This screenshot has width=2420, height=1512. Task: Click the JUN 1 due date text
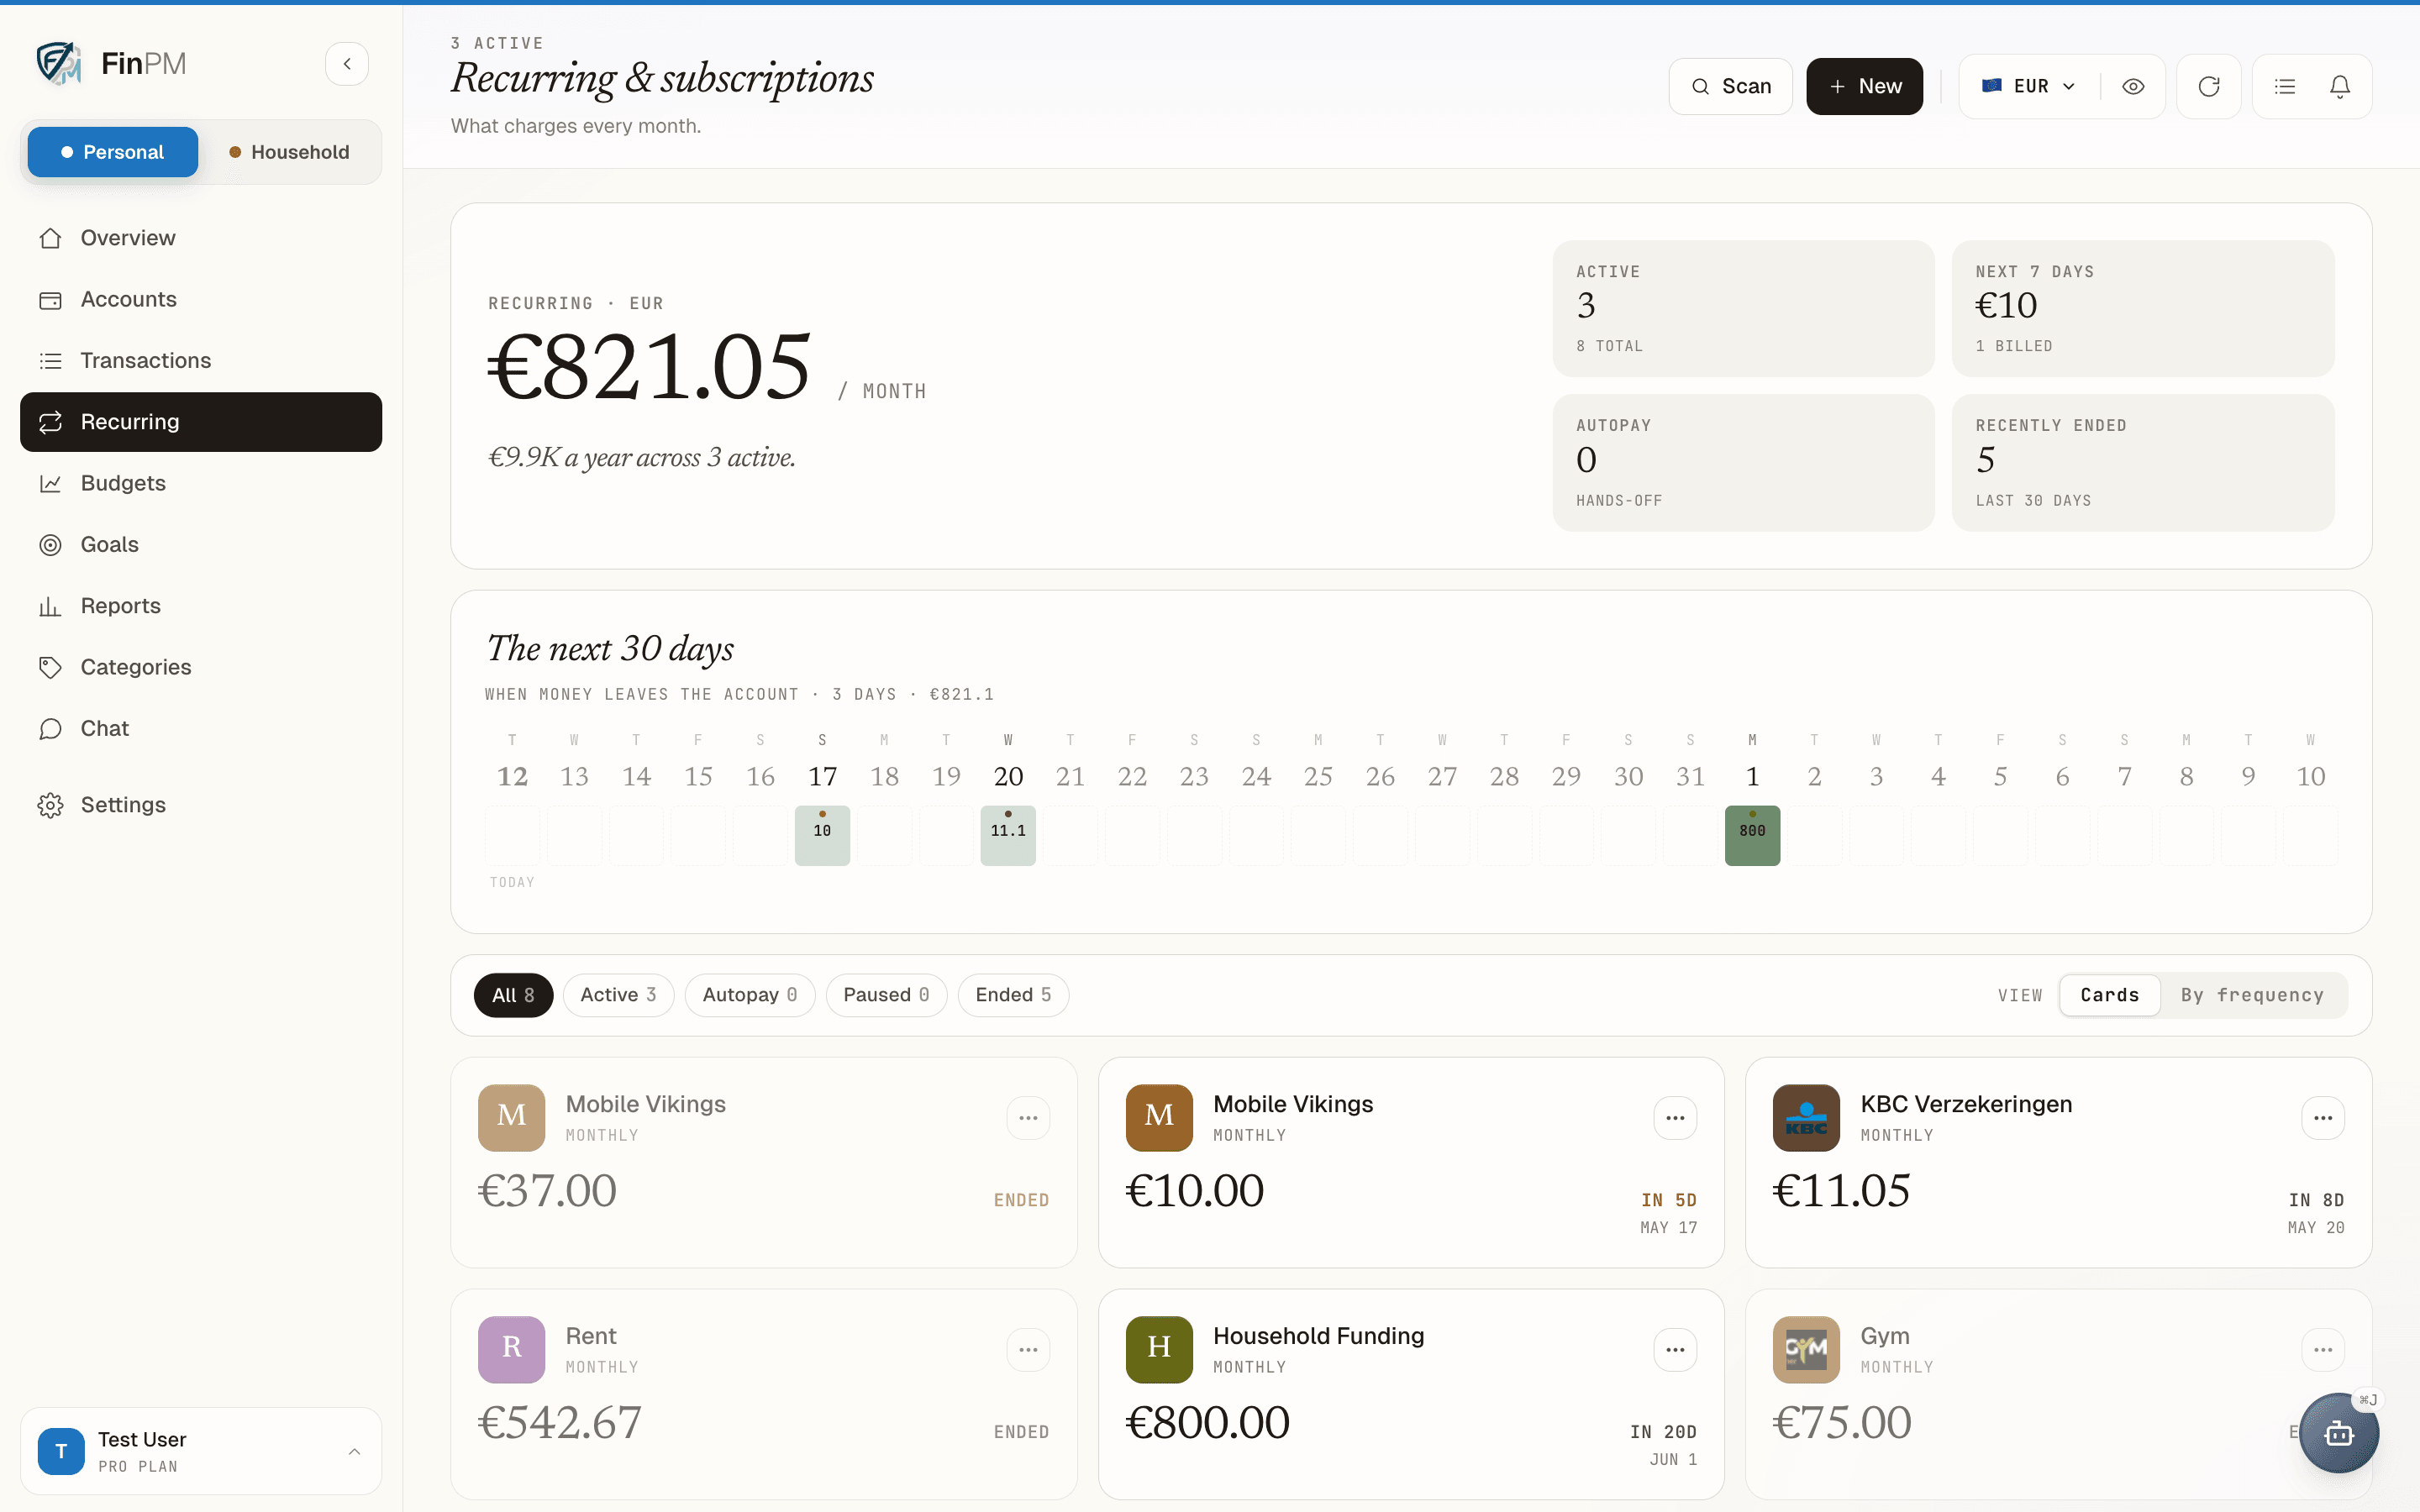[1673, 1459]
